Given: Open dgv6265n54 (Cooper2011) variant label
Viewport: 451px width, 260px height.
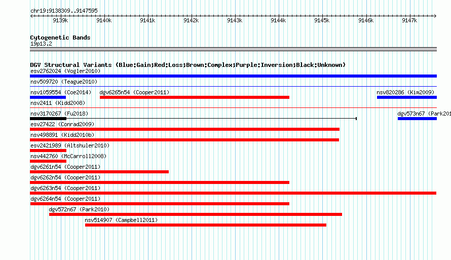Looking at the screenshot, I should tap(134, 92).
